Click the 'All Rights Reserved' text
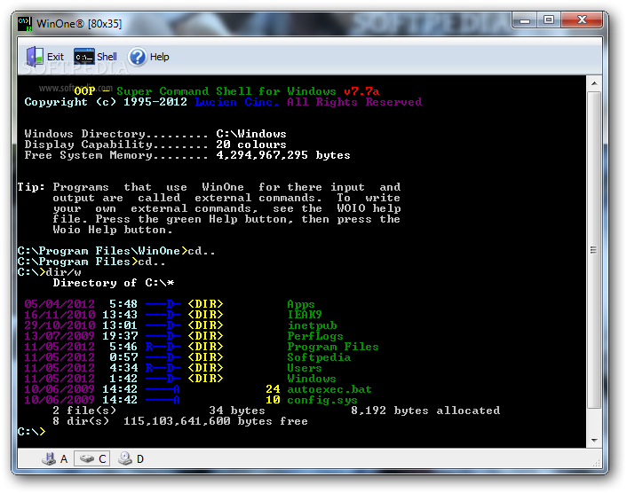The width and height of the screenshot is (627, 493). [354, 102]
